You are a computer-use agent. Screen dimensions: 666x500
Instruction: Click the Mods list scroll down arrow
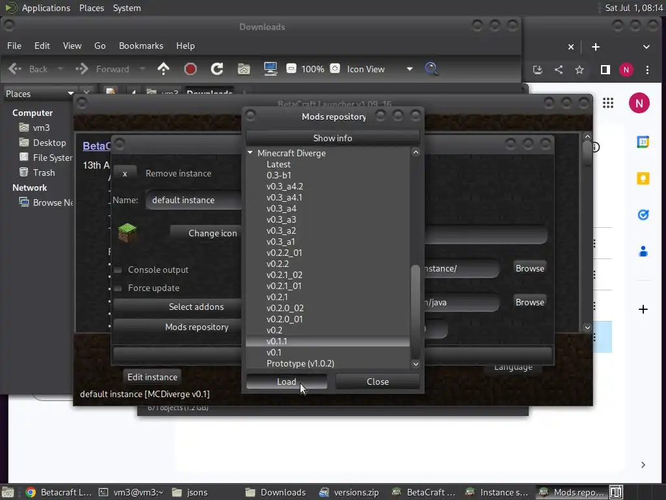coord(416,364)
